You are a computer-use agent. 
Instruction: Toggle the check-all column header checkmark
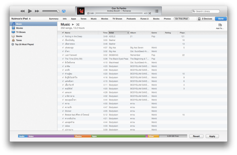tap(63, 33)
